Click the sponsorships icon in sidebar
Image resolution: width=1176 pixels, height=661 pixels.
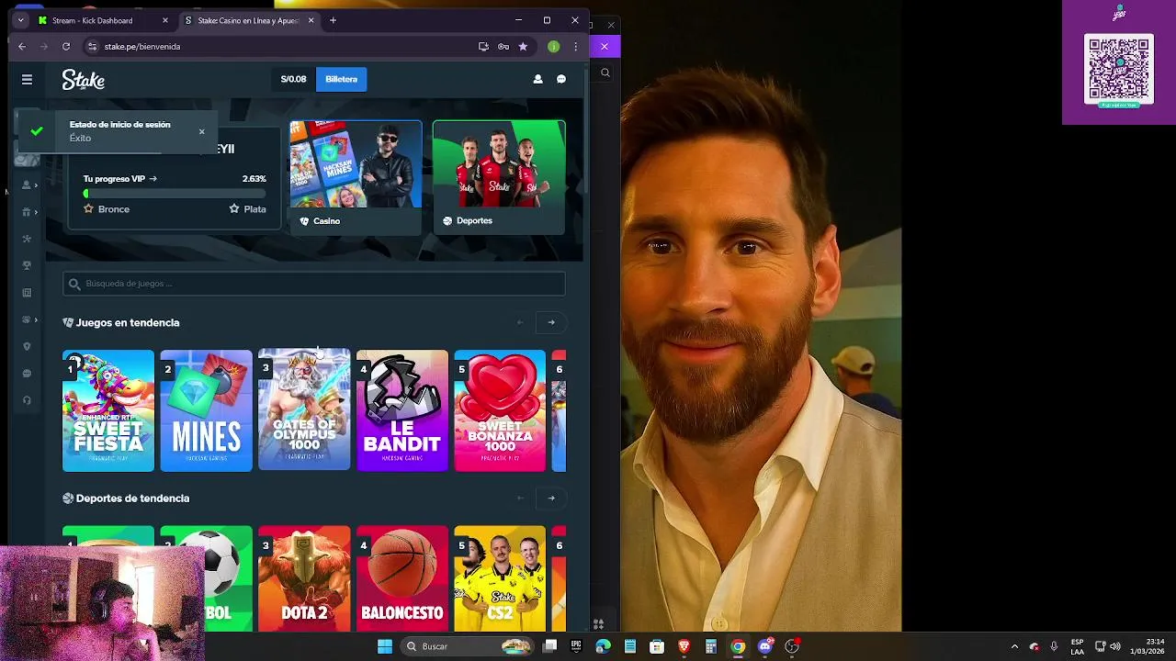click(26, 319)
